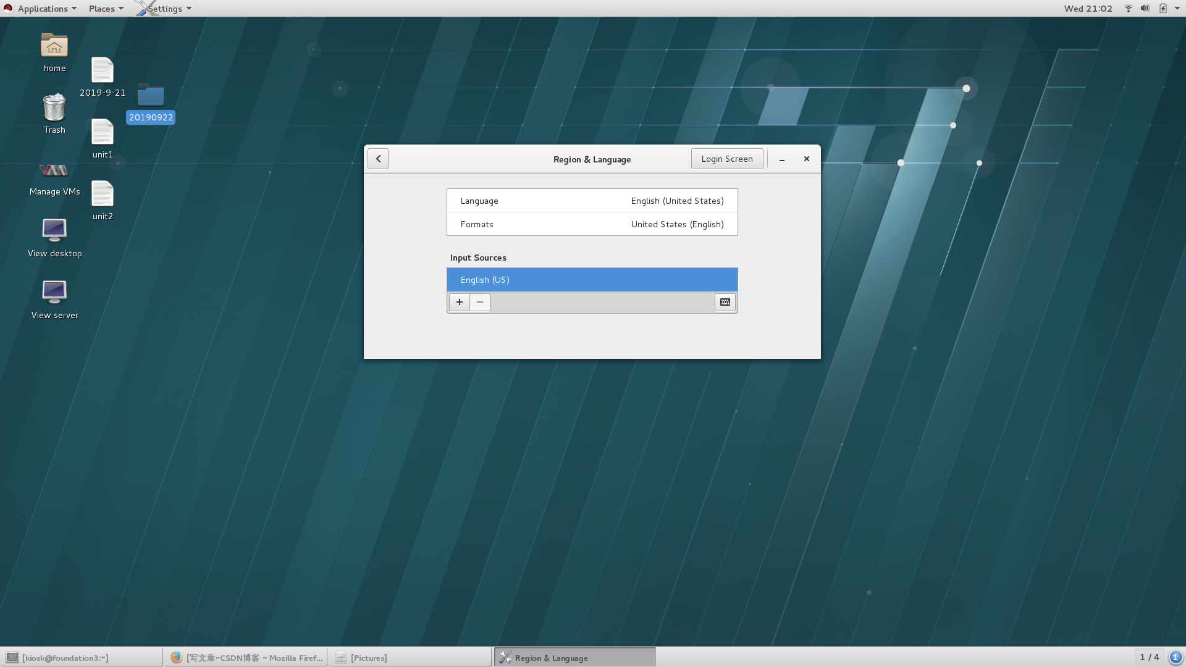1186x667 pixels.
Task: Switch to Mozilla Firefox window in taskbar
Action: pos(247,658)
